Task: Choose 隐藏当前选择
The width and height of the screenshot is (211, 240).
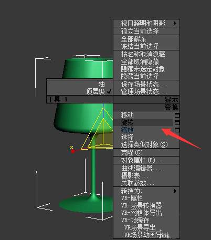Action: 146,76
